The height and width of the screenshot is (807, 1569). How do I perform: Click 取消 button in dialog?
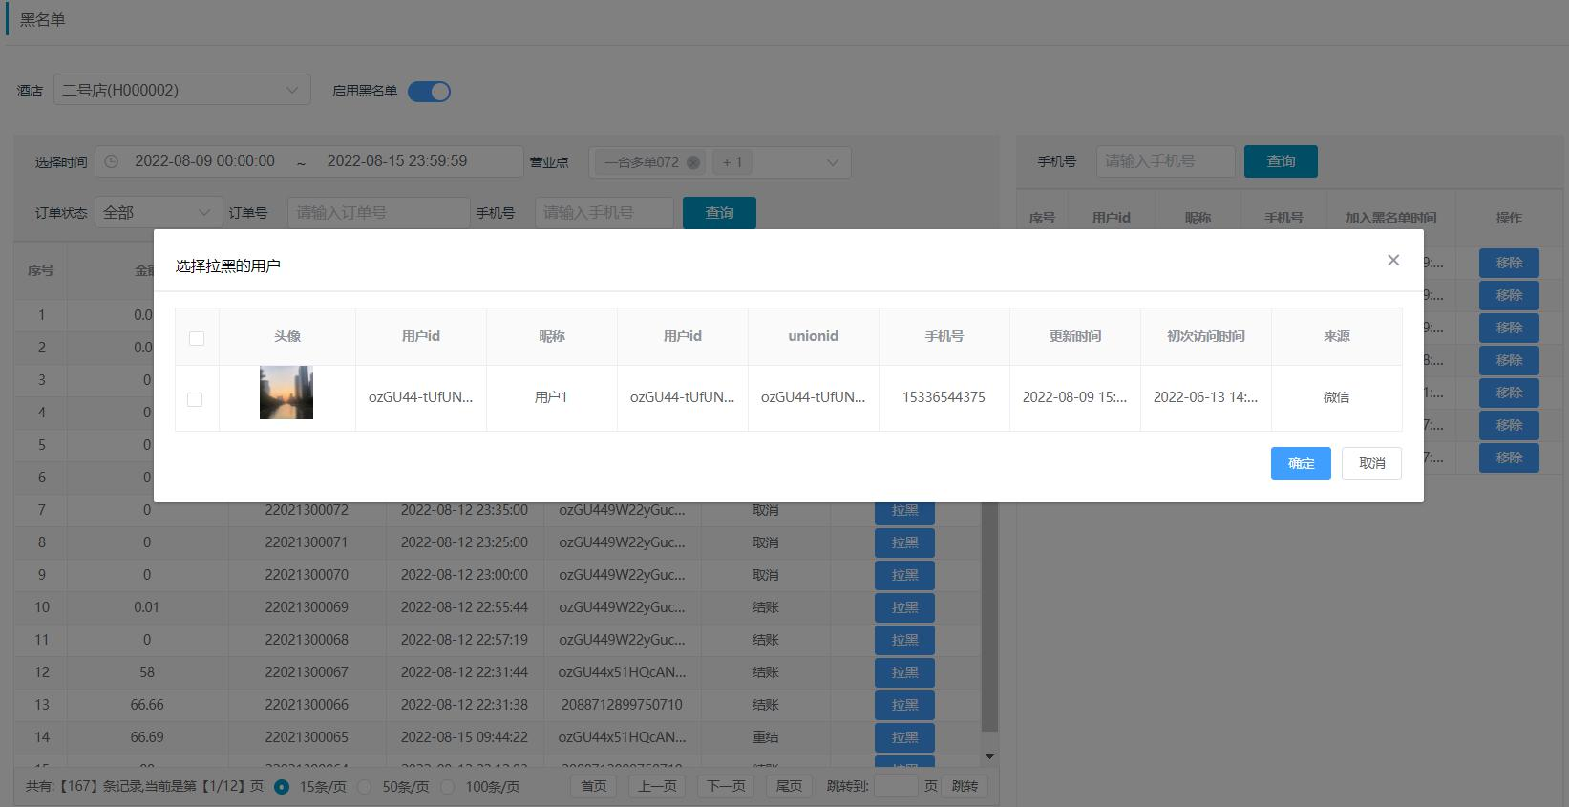click(x=1371, y=463)
